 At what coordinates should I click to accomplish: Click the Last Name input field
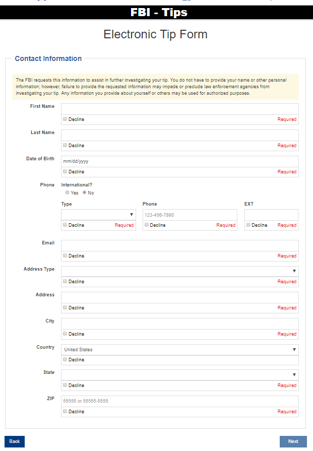[x=180, y=135]
